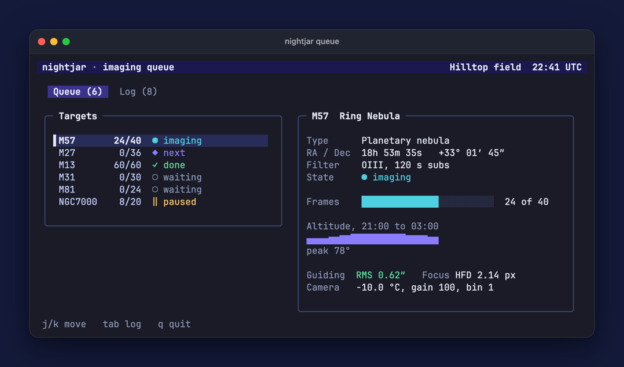Click the 'peak 78°' altitude label
This screenshot has height=367, width=624.
pyautogui.click(x=328, y=251)
